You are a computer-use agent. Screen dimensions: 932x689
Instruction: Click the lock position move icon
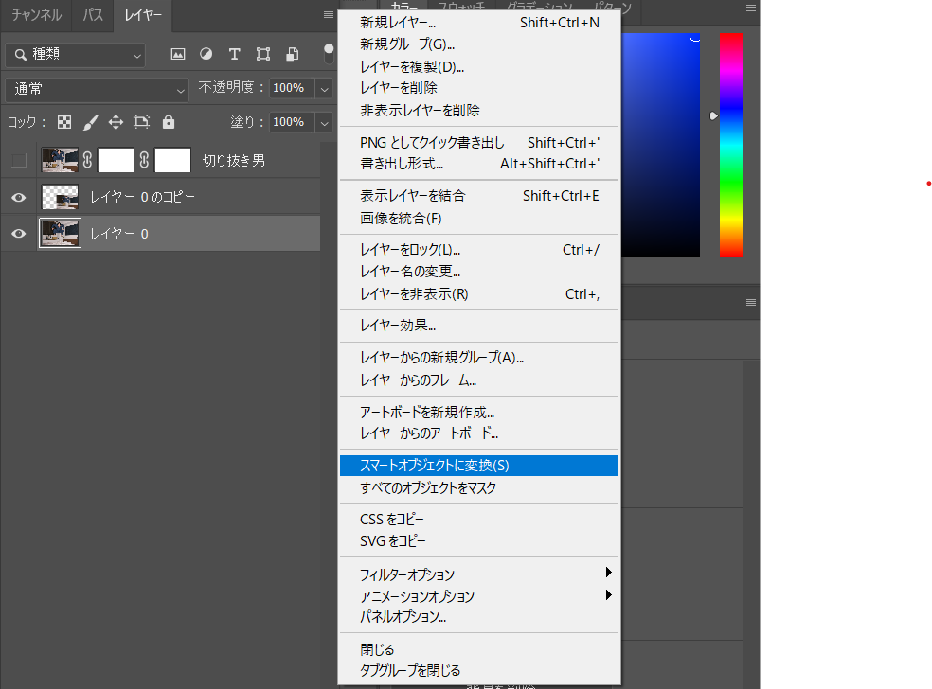(x=116, y=122)
